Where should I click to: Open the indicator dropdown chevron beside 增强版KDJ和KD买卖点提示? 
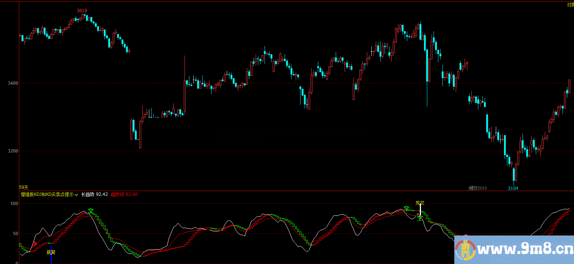[x=76, y=195]
